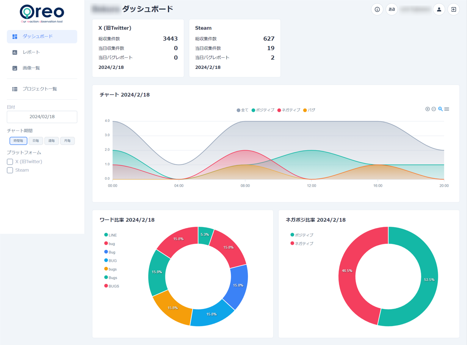Open the 日付 date picker field
This screenshot has height=345, width=467.
[x=42, y=117]
